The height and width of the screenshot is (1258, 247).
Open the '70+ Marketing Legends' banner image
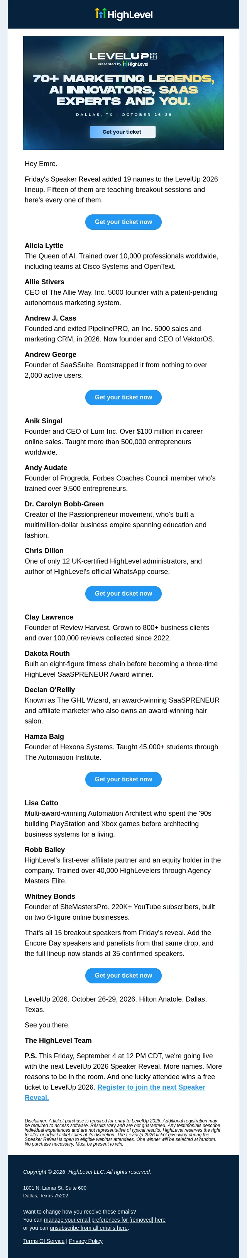123,93
